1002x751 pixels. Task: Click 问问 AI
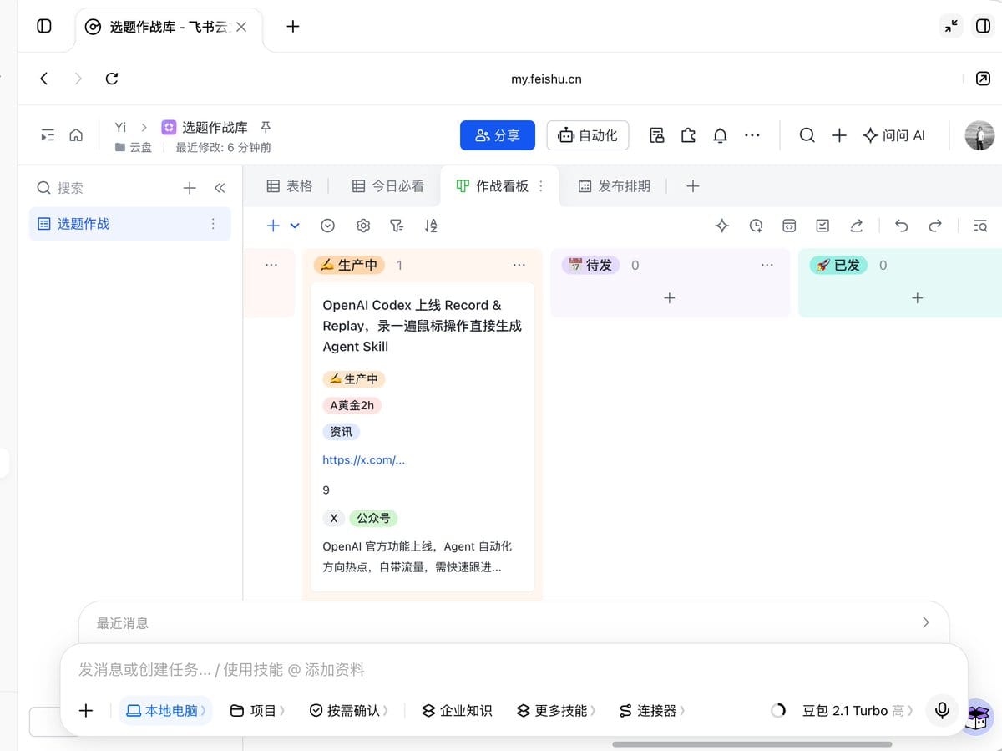point(893,135)
